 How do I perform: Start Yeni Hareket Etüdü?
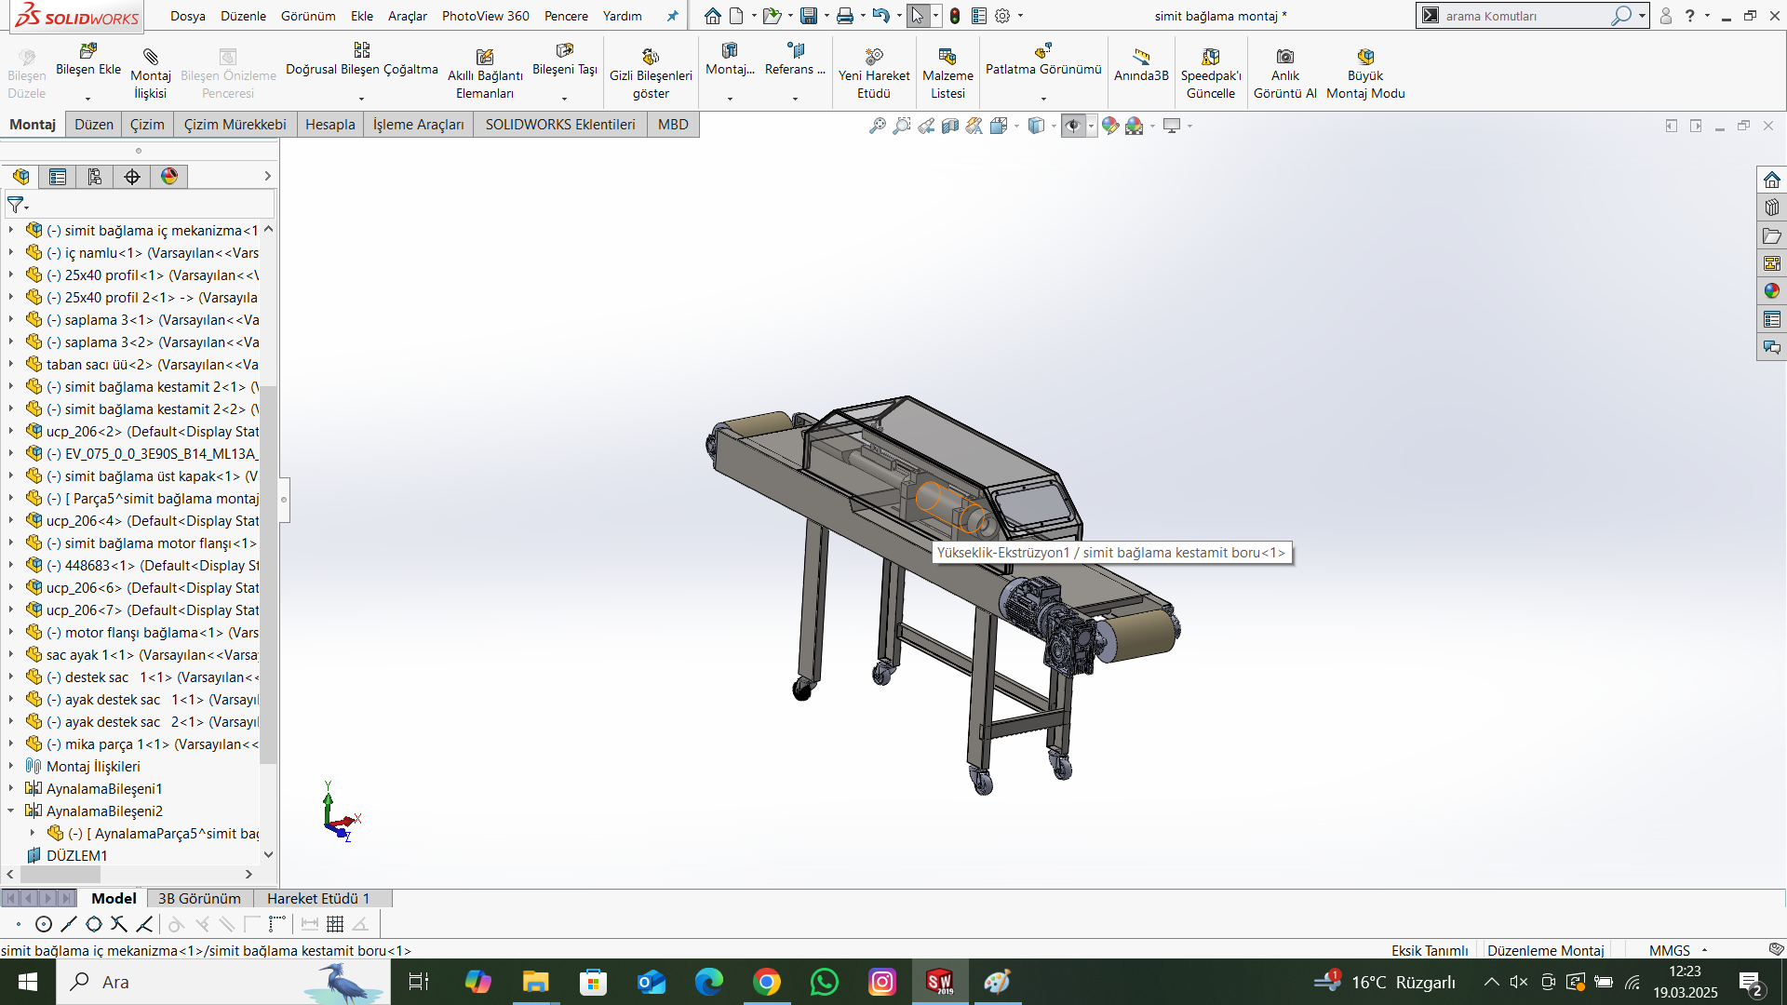point(873,58)
